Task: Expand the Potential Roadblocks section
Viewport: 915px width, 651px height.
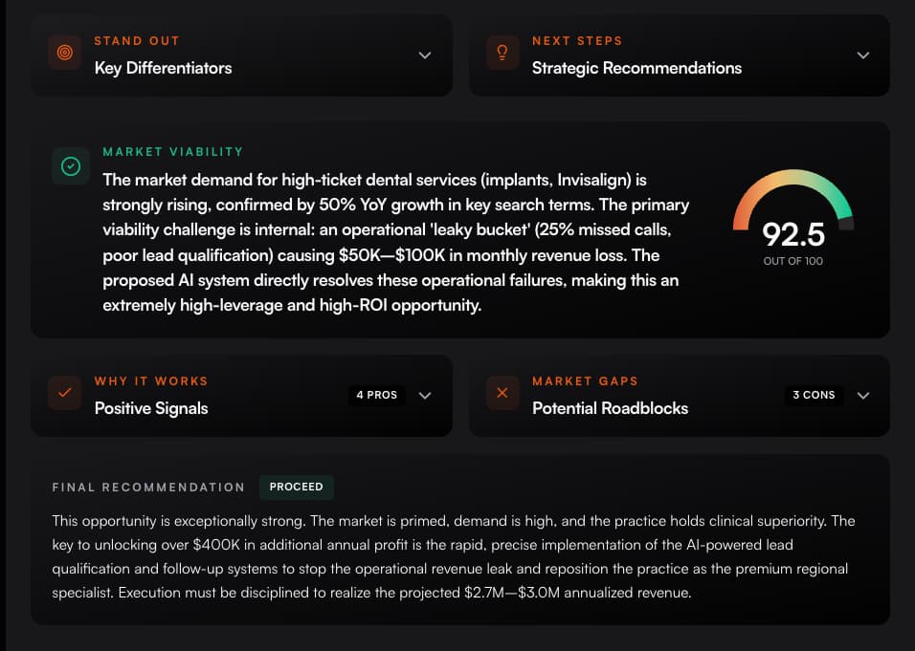Action: (862, 395)
